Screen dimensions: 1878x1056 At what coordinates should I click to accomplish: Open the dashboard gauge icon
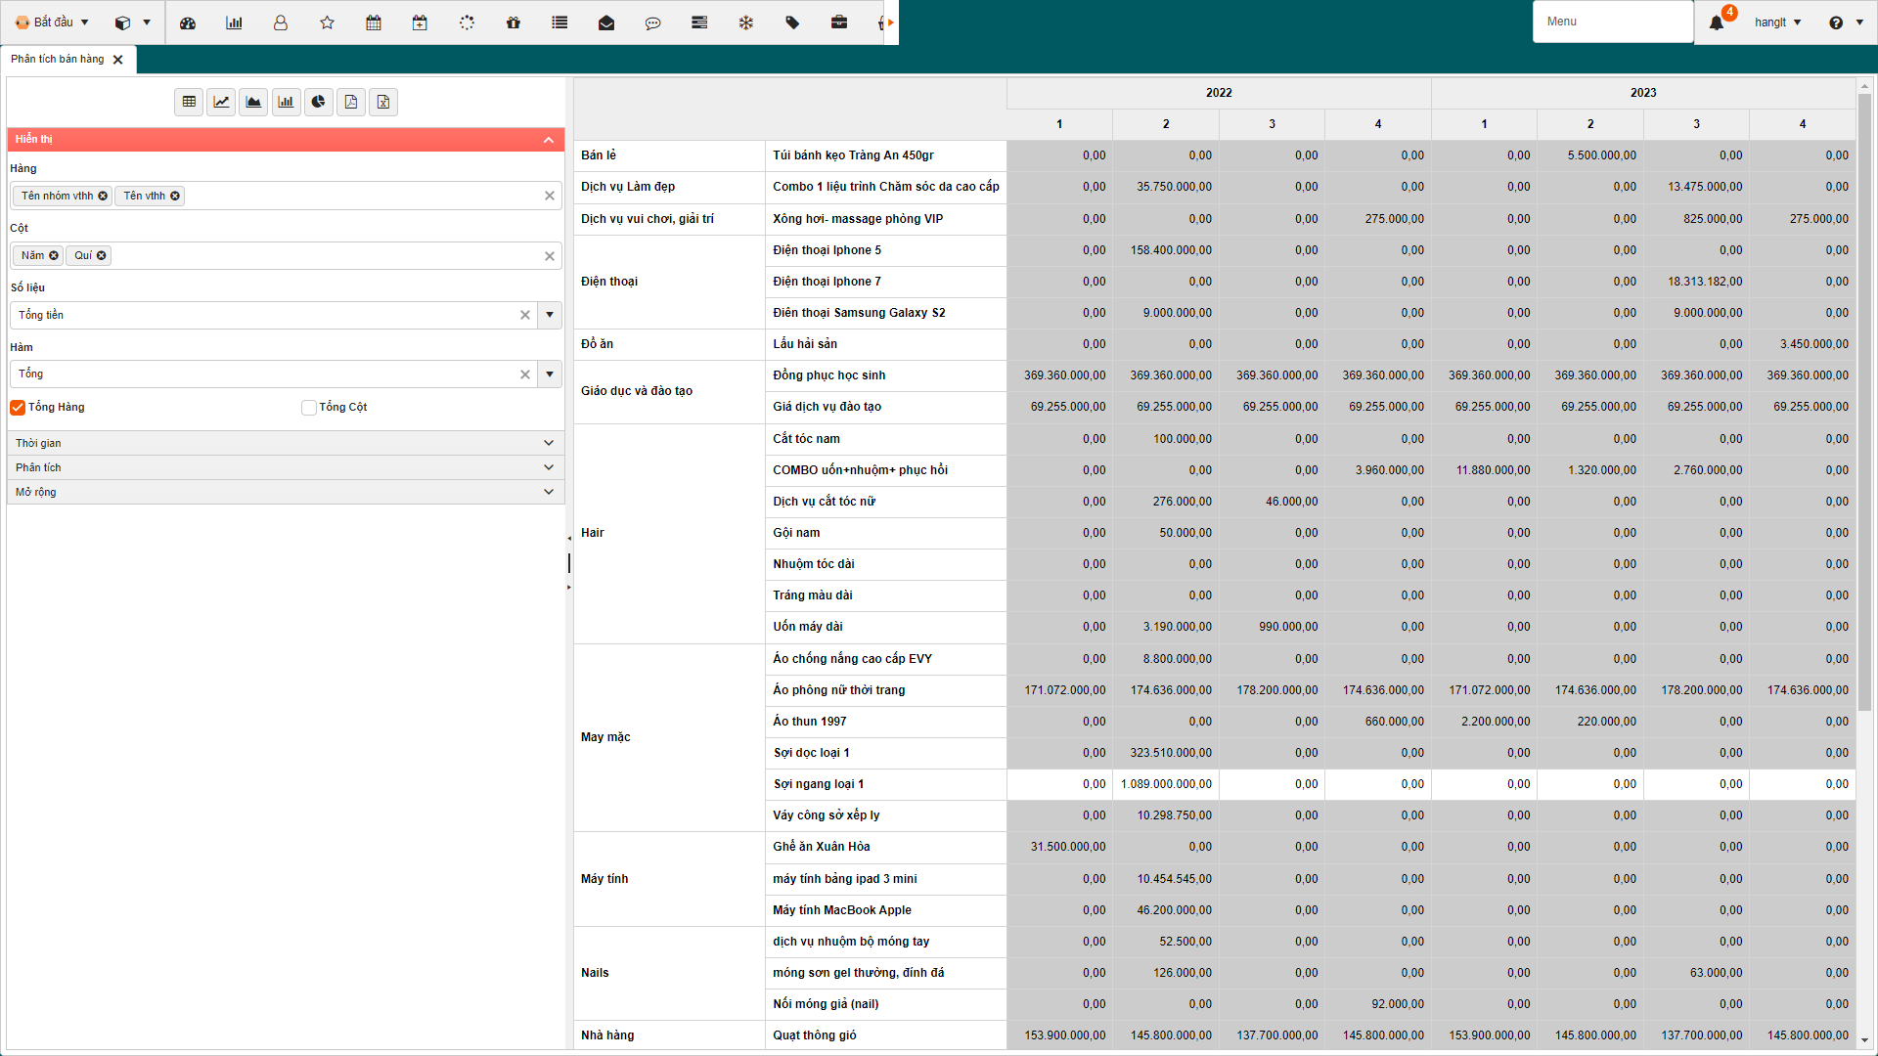pyautogui.click(x=188, y=22)
